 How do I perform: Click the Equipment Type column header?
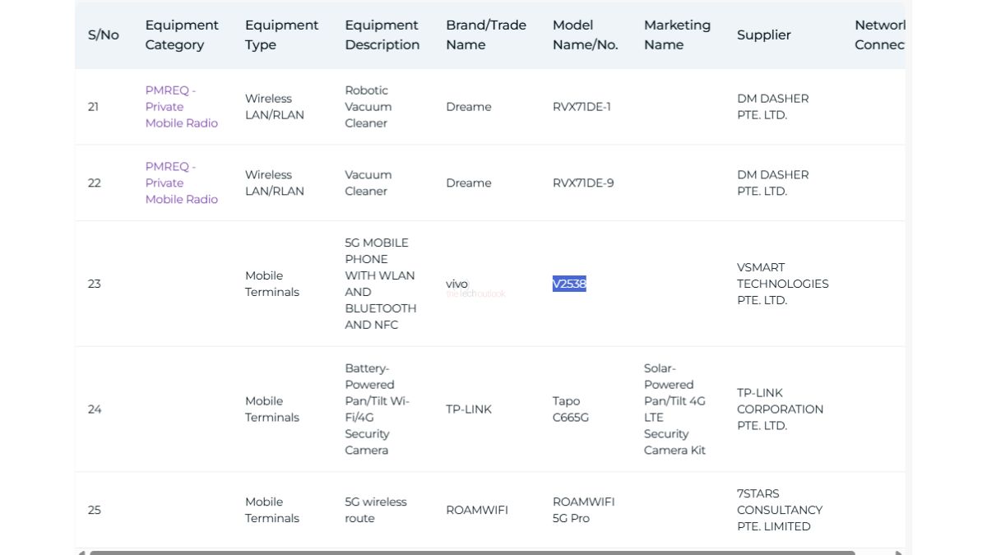pos(281,35)
